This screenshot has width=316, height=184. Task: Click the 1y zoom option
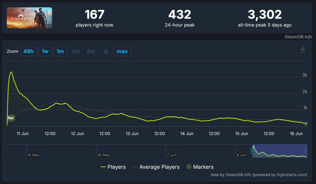tap(106, 51)
